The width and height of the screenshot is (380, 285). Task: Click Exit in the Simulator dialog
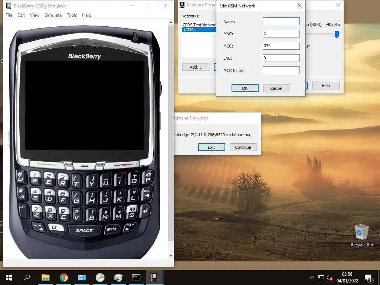[212, 147]
